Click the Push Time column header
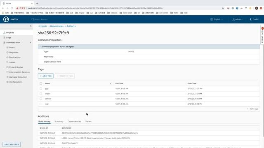Screen dimensions: 264x148 coord(192,83)
